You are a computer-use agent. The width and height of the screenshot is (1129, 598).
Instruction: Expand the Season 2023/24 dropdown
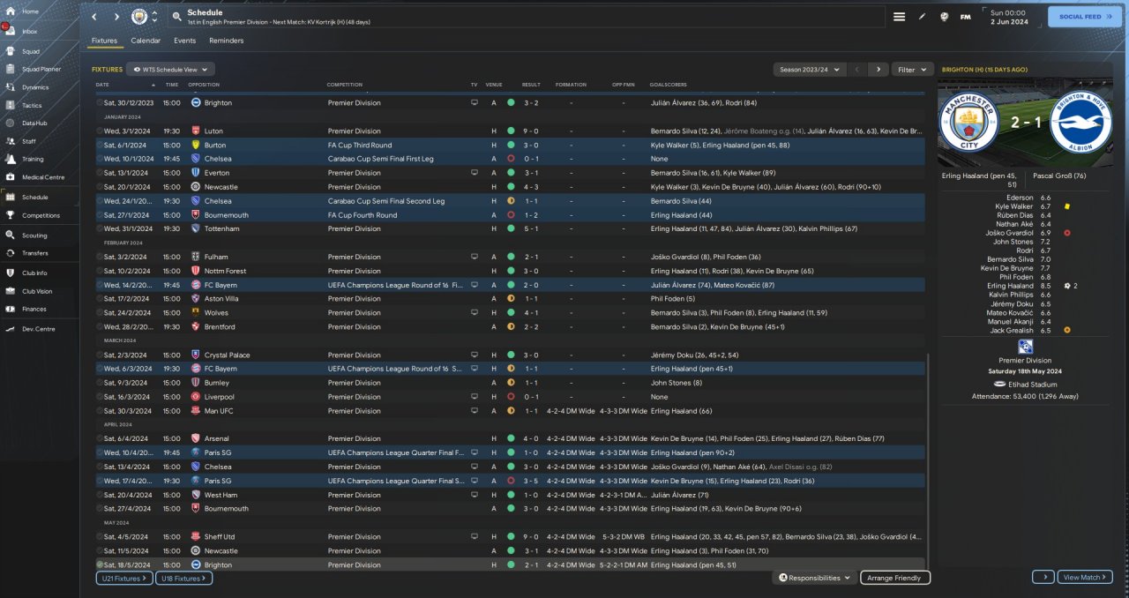point(809,69)
